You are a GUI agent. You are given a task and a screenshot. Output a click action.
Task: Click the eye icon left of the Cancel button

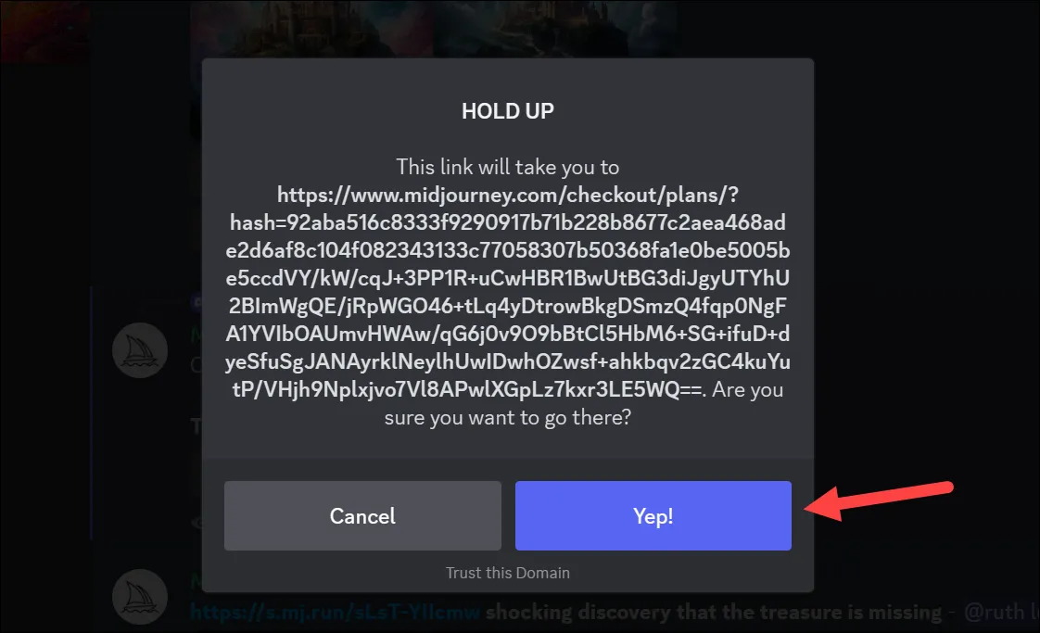tap(197, 523)
